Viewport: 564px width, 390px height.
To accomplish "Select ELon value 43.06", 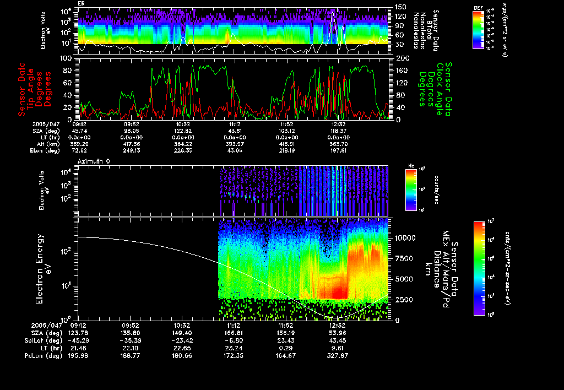I will click(235, 150).
